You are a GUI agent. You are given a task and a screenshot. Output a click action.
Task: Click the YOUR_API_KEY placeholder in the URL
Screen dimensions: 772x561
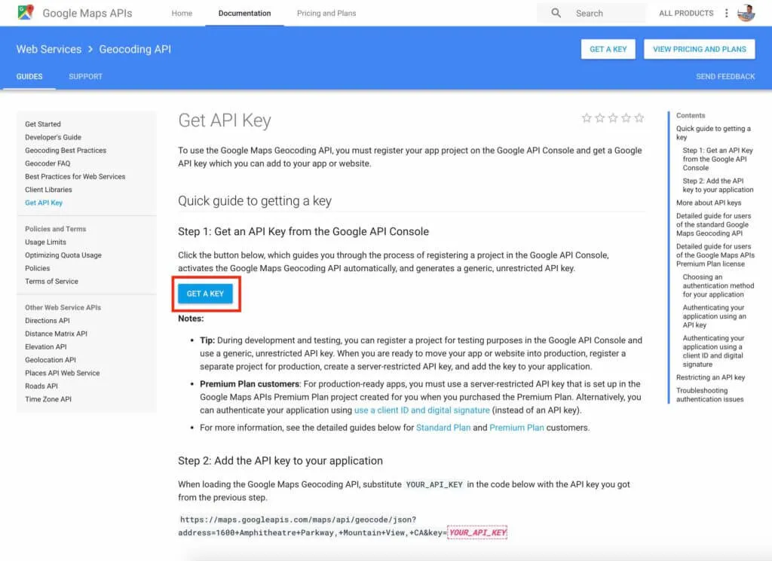[477, 532]
